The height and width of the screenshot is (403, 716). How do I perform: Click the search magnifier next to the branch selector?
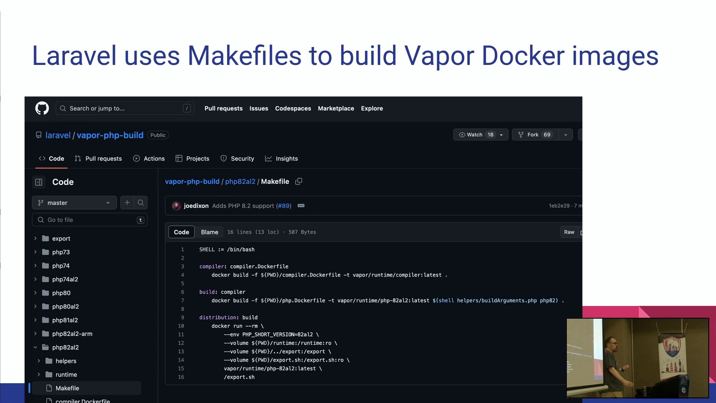tap(141, 203)
